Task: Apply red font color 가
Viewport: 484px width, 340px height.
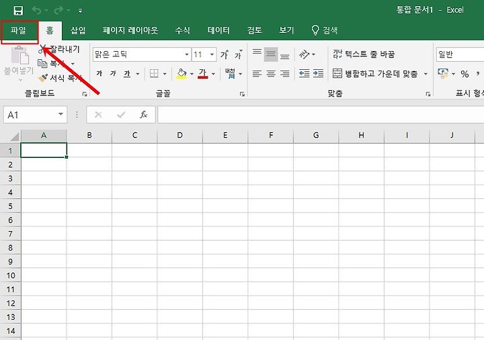Action: (x=203, y=74)
